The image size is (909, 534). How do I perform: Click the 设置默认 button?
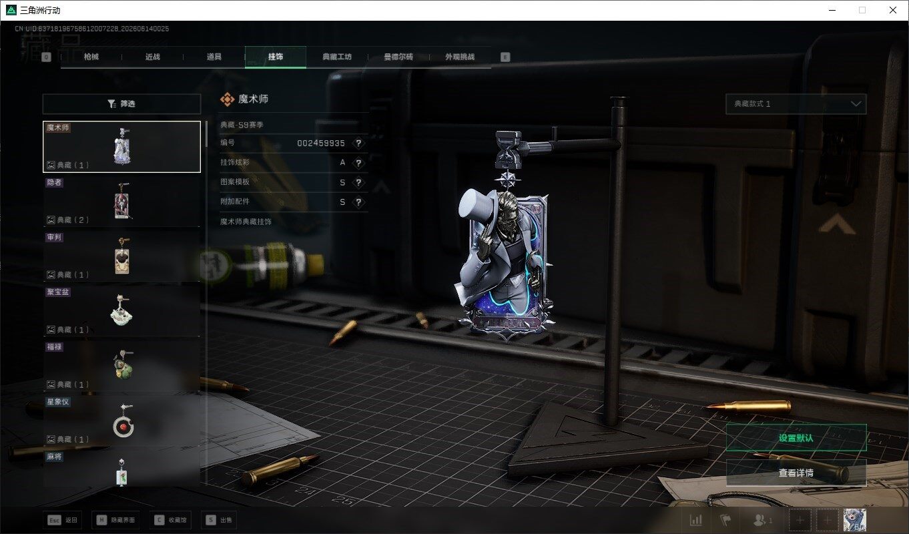click(796, 438)
